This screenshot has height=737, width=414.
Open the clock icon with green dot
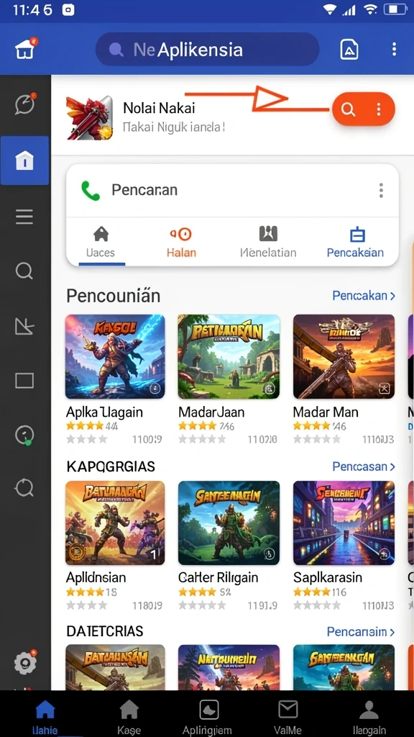[x=24, y=435]
